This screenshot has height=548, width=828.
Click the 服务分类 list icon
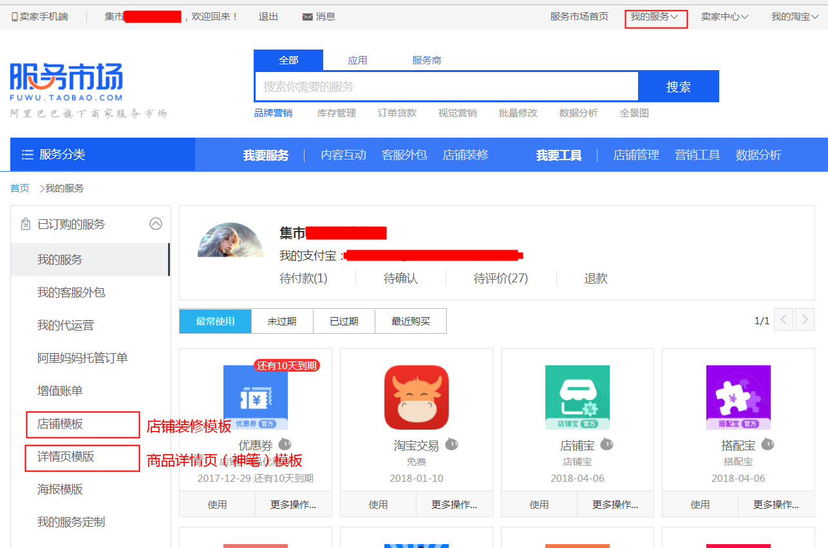28,154
